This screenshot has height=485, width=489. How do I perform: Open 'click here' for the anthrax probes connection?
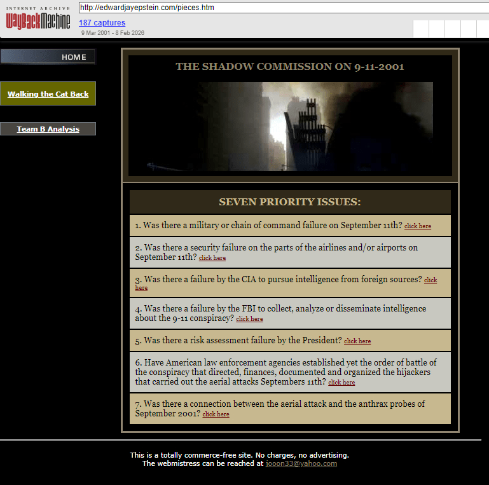click(216, 414)
